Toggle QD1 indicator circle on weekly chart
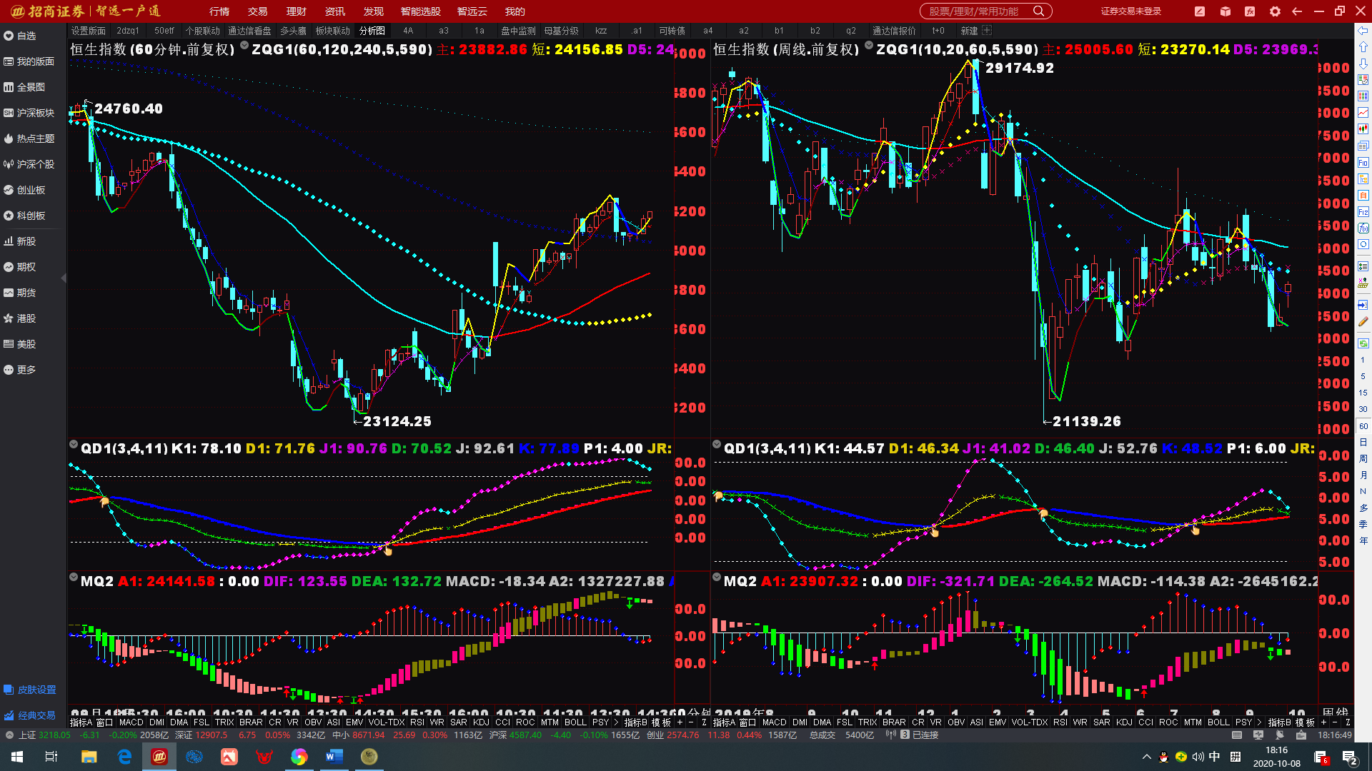Viewport: 1372px width, 771px height. pos(717,445)
